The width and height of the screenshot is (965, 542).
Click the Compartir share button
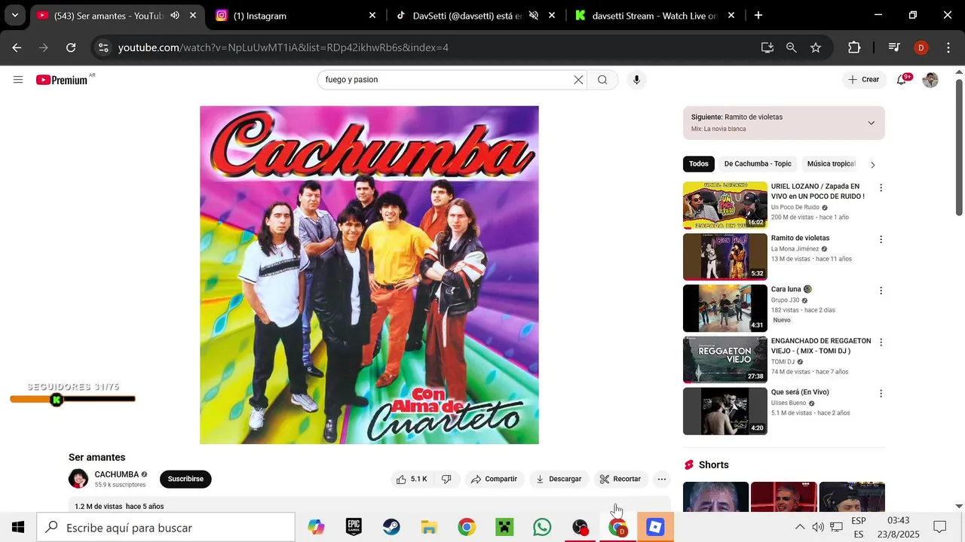coord(495,479)
